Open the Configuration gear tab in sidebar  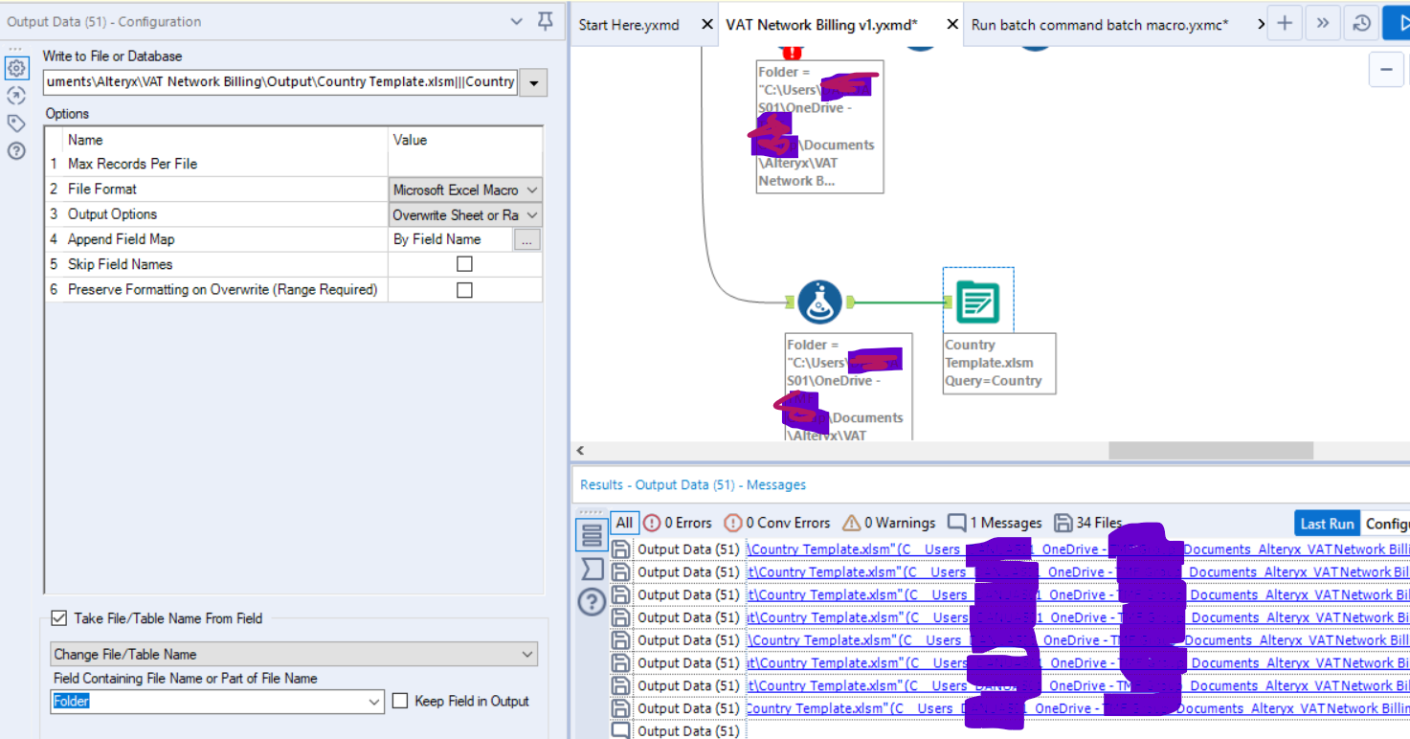click(x=16, y=68)
